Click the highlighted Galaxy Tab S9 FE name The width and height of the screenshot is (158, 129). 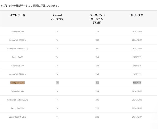[17, 83]
